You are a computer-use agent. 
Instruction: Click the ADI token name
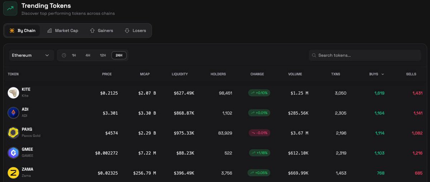(x=25, y=109)
